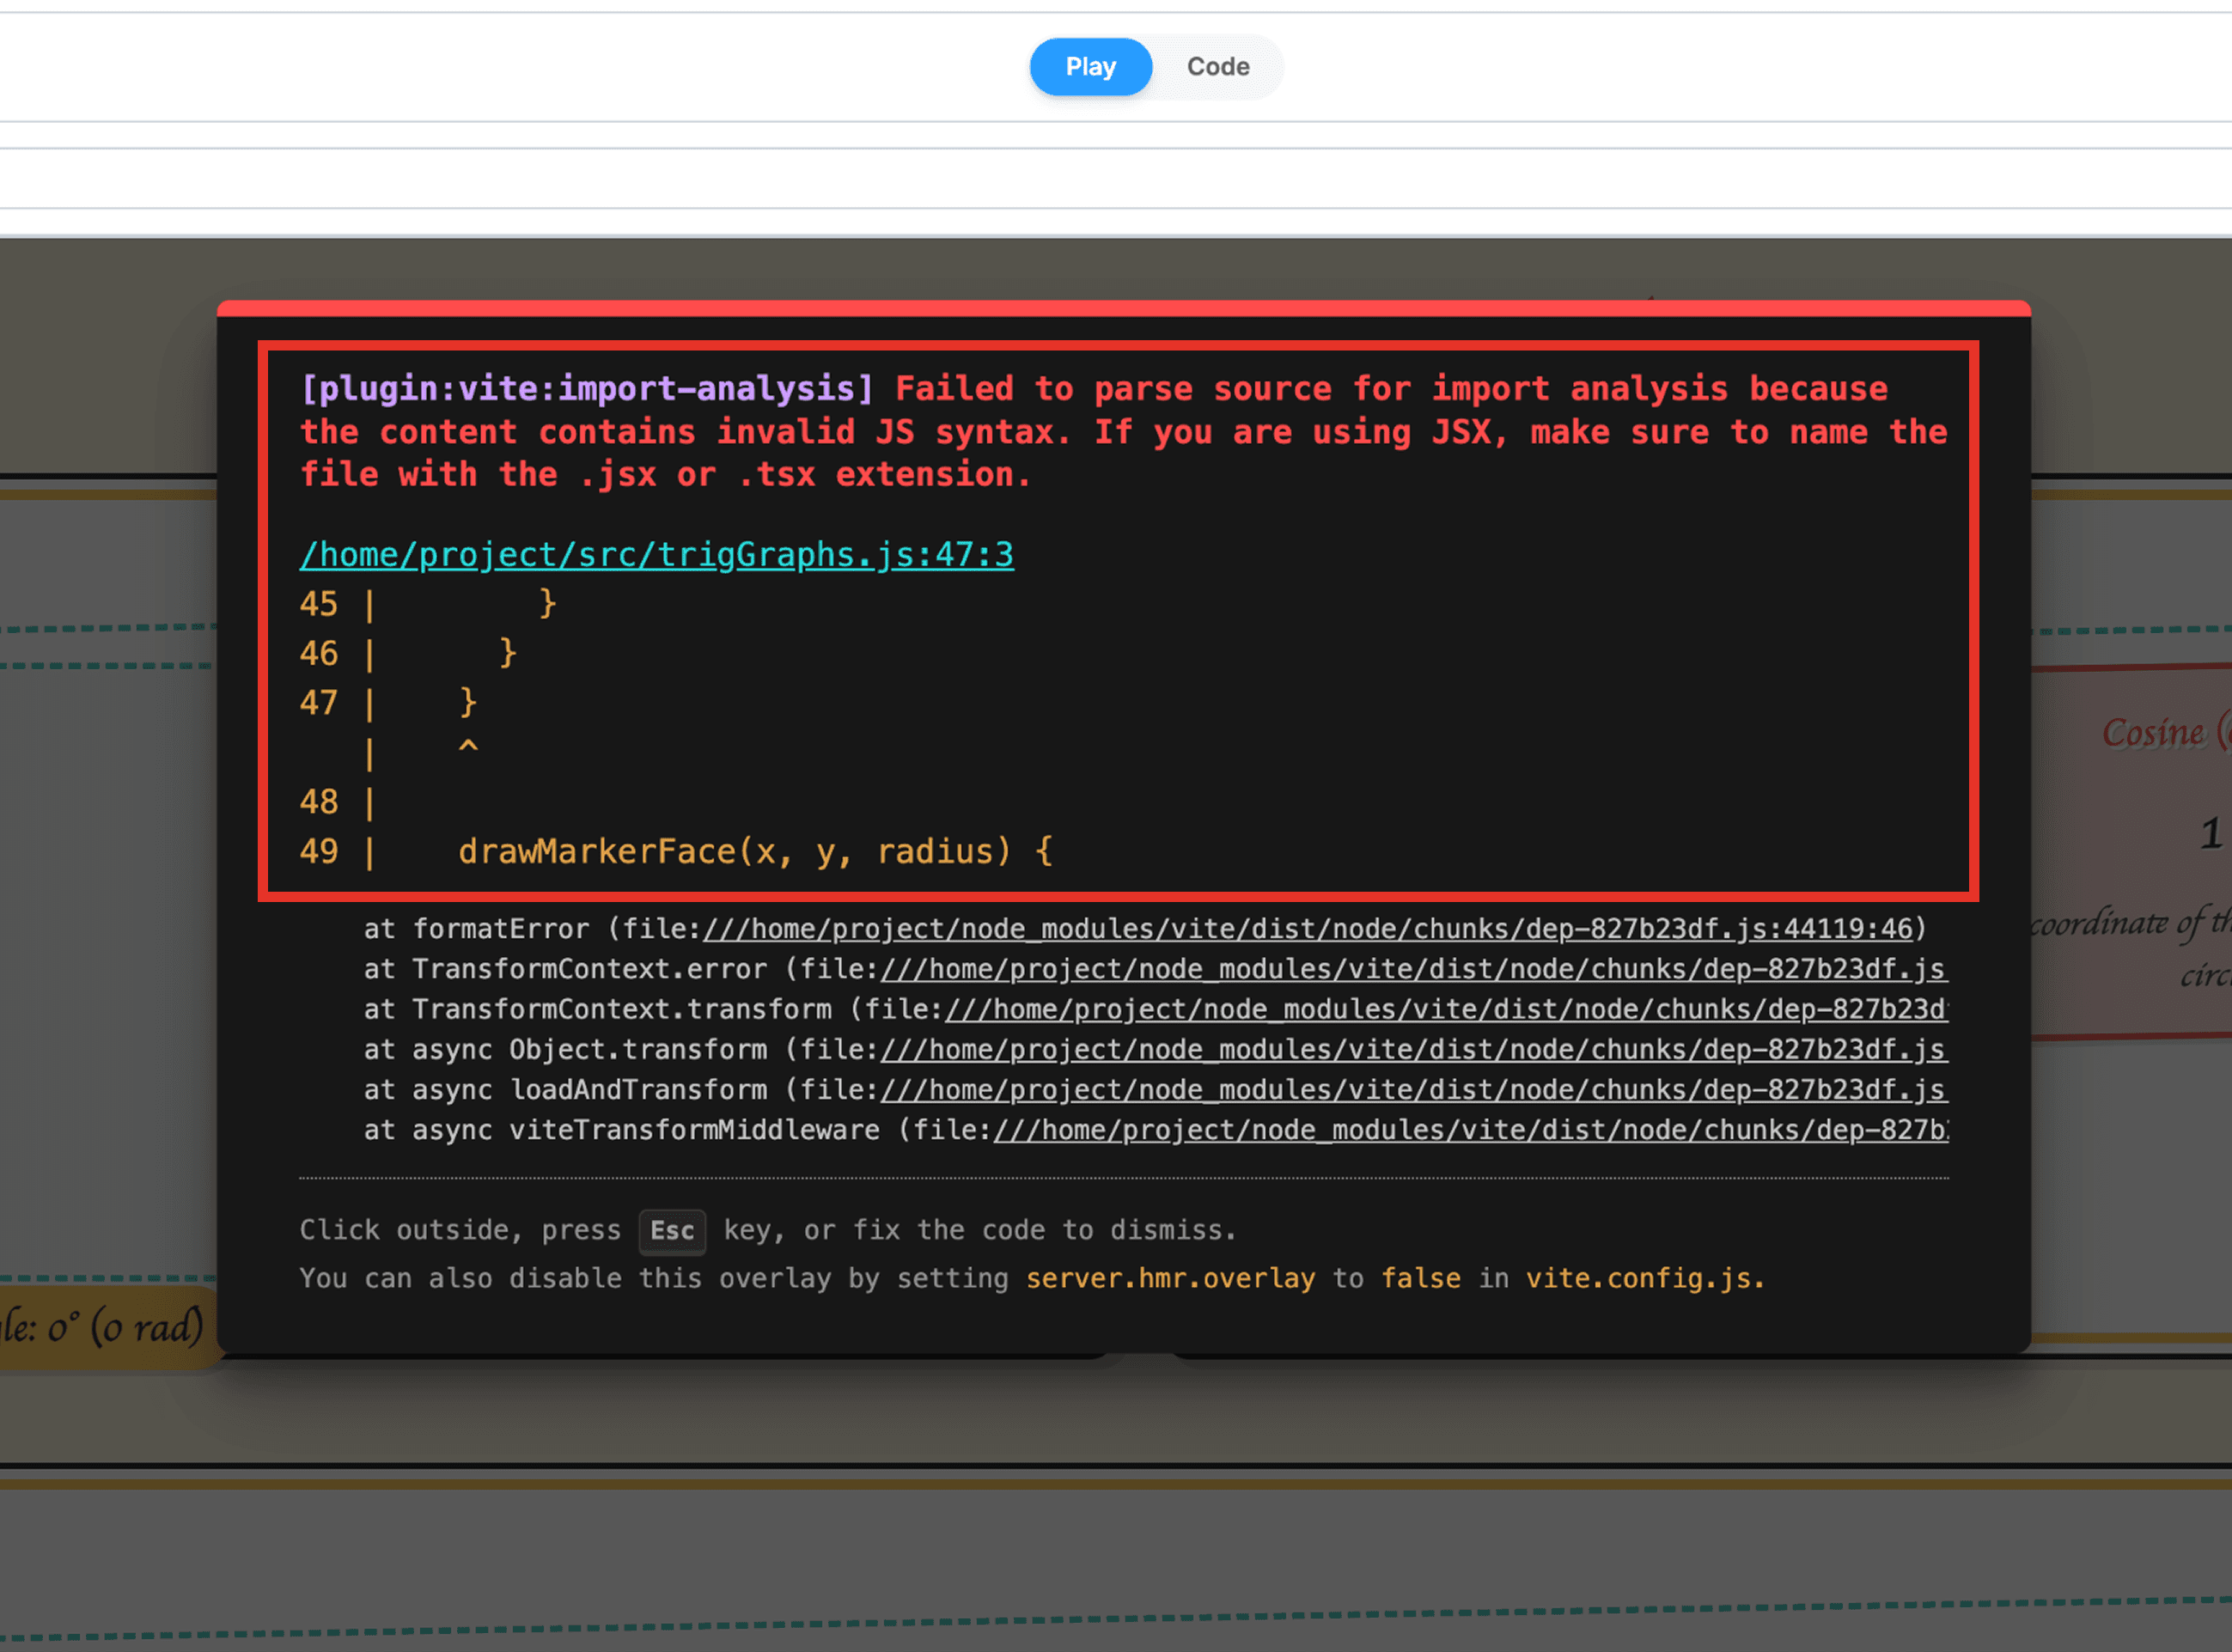Switch to the Play tab
This screenshot has height=1652, width=2232.
tap(1090, 67)
